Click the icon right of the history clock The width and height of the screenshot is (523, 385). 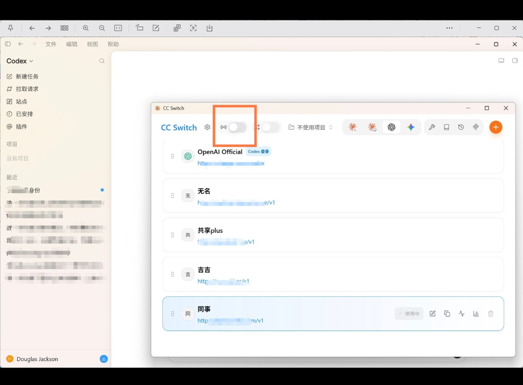click(476, 127)
